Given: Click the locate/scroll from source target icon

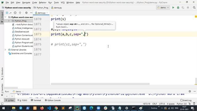Looking at the screenshot, I should (x=15, y=13).
